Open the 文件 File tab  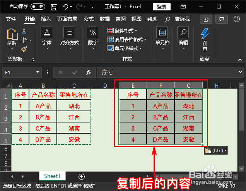tap(11, 19)
